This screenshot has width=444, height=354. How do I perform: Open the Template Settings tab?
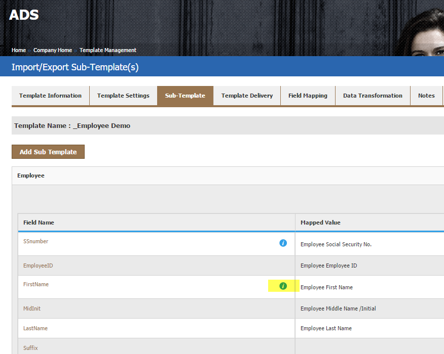tap(123, 96)
